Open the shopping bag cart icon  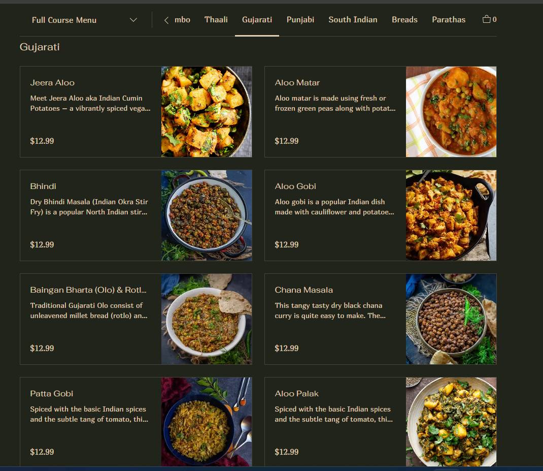tap(489, 19)
